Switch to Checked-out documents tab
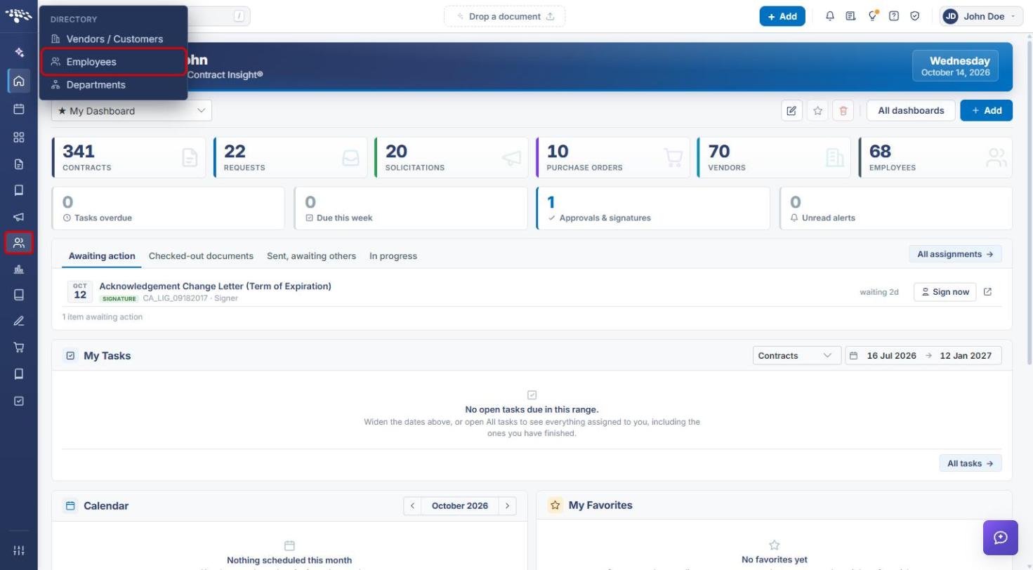The height and width of the screenshot is (570, 1033). pyautogui.click(x=201, y=256)
